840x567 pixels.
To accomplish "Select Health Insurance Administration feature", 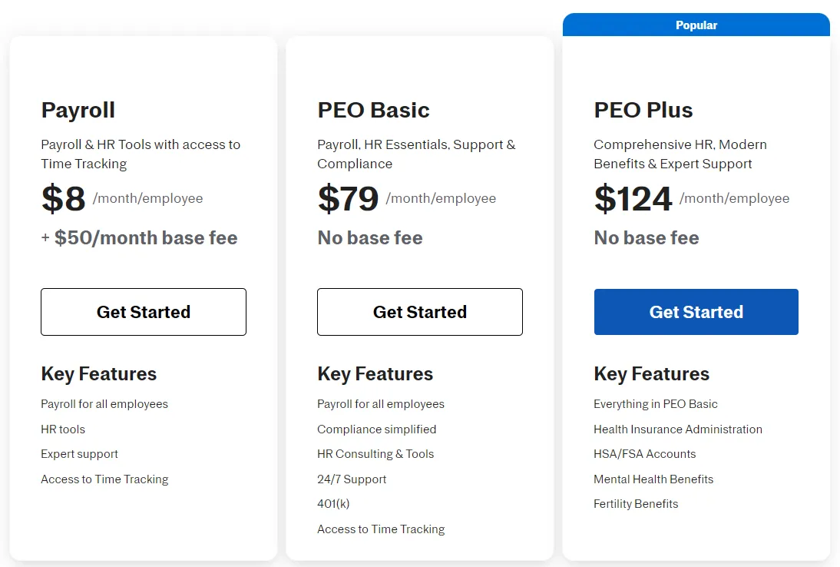I will [678, 429].
